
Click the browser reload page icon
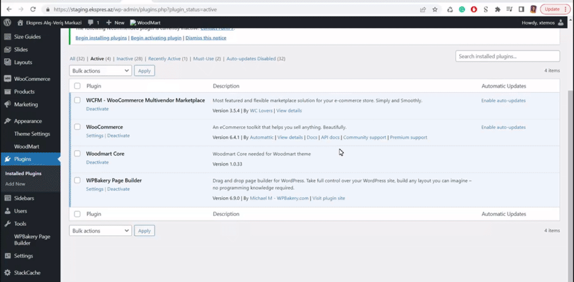point(32,9)
